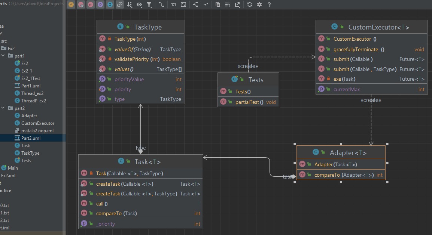
Task: Open diagram settings gear icon
Action: (x=259, y=5)
